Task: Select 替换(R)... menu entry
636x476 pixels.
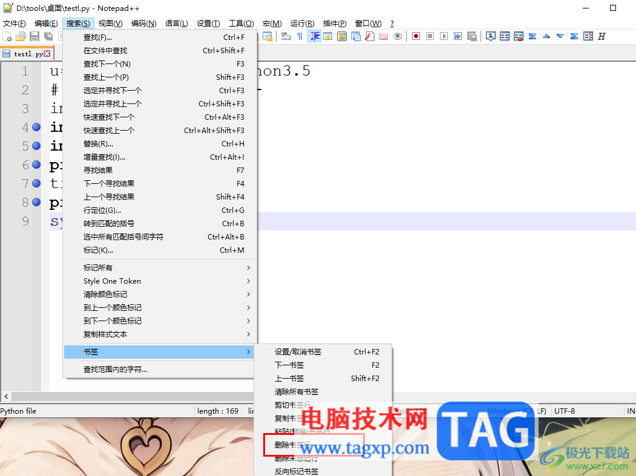Action: click(x=159, y=144)
